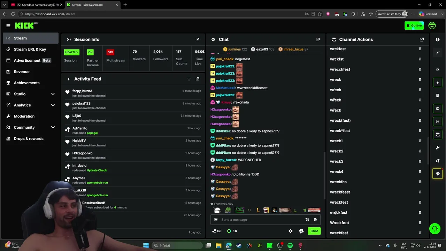Screen dimensions: 446x251
Task: Open the Revenue section
Action: point(31,72)
